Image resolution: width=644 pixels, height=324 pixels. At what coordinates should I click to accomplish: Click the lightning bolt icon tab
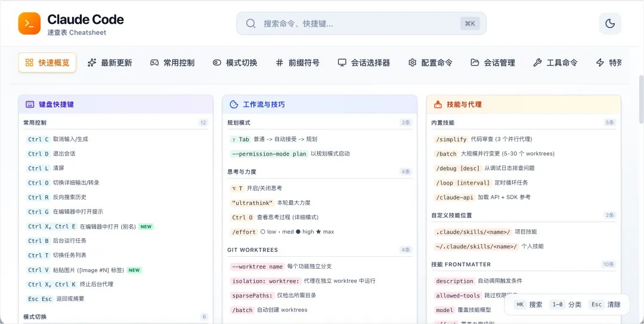point(600,63)
